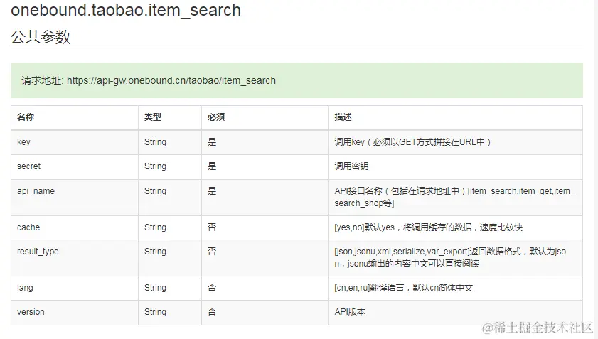The image size is (598, 339).
Task: Select the key parameter name cell
Action: point(24,142)
